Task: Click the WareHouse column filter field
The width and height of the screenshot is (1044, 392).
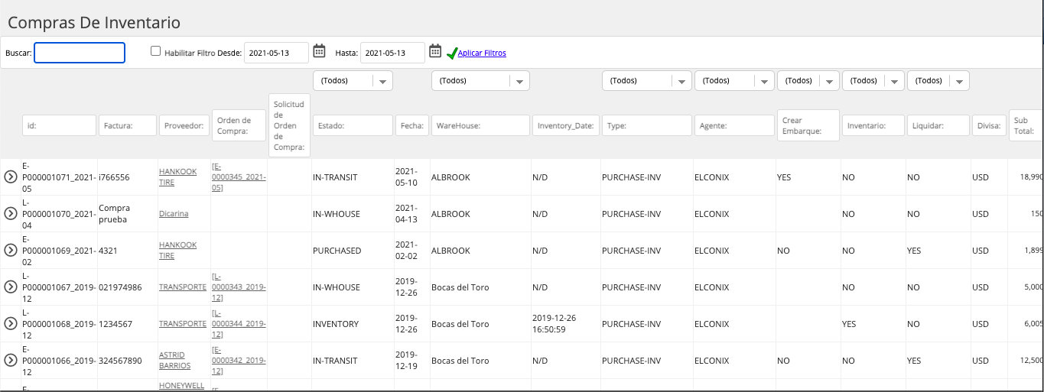Action: [x=480, y=125]
